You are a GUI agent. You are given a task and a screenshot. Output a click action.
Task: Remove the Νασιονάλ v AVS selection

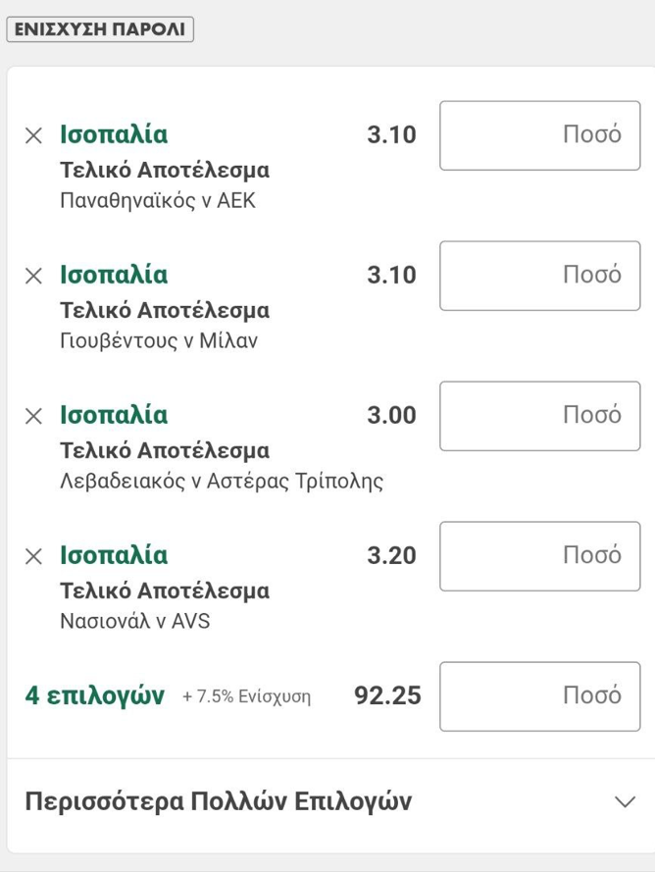click(34, 555)
